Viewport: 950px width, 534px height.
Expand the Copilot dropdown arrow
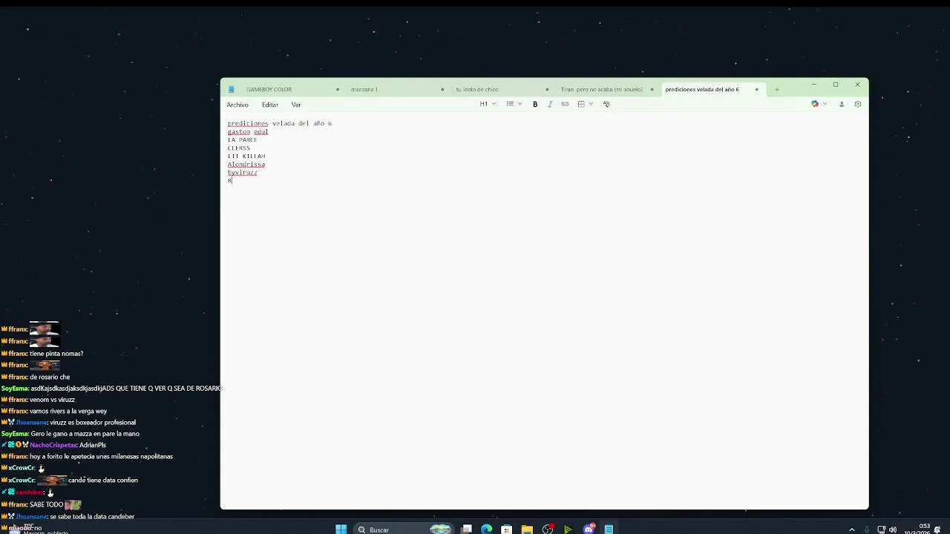tap(825, 104)
